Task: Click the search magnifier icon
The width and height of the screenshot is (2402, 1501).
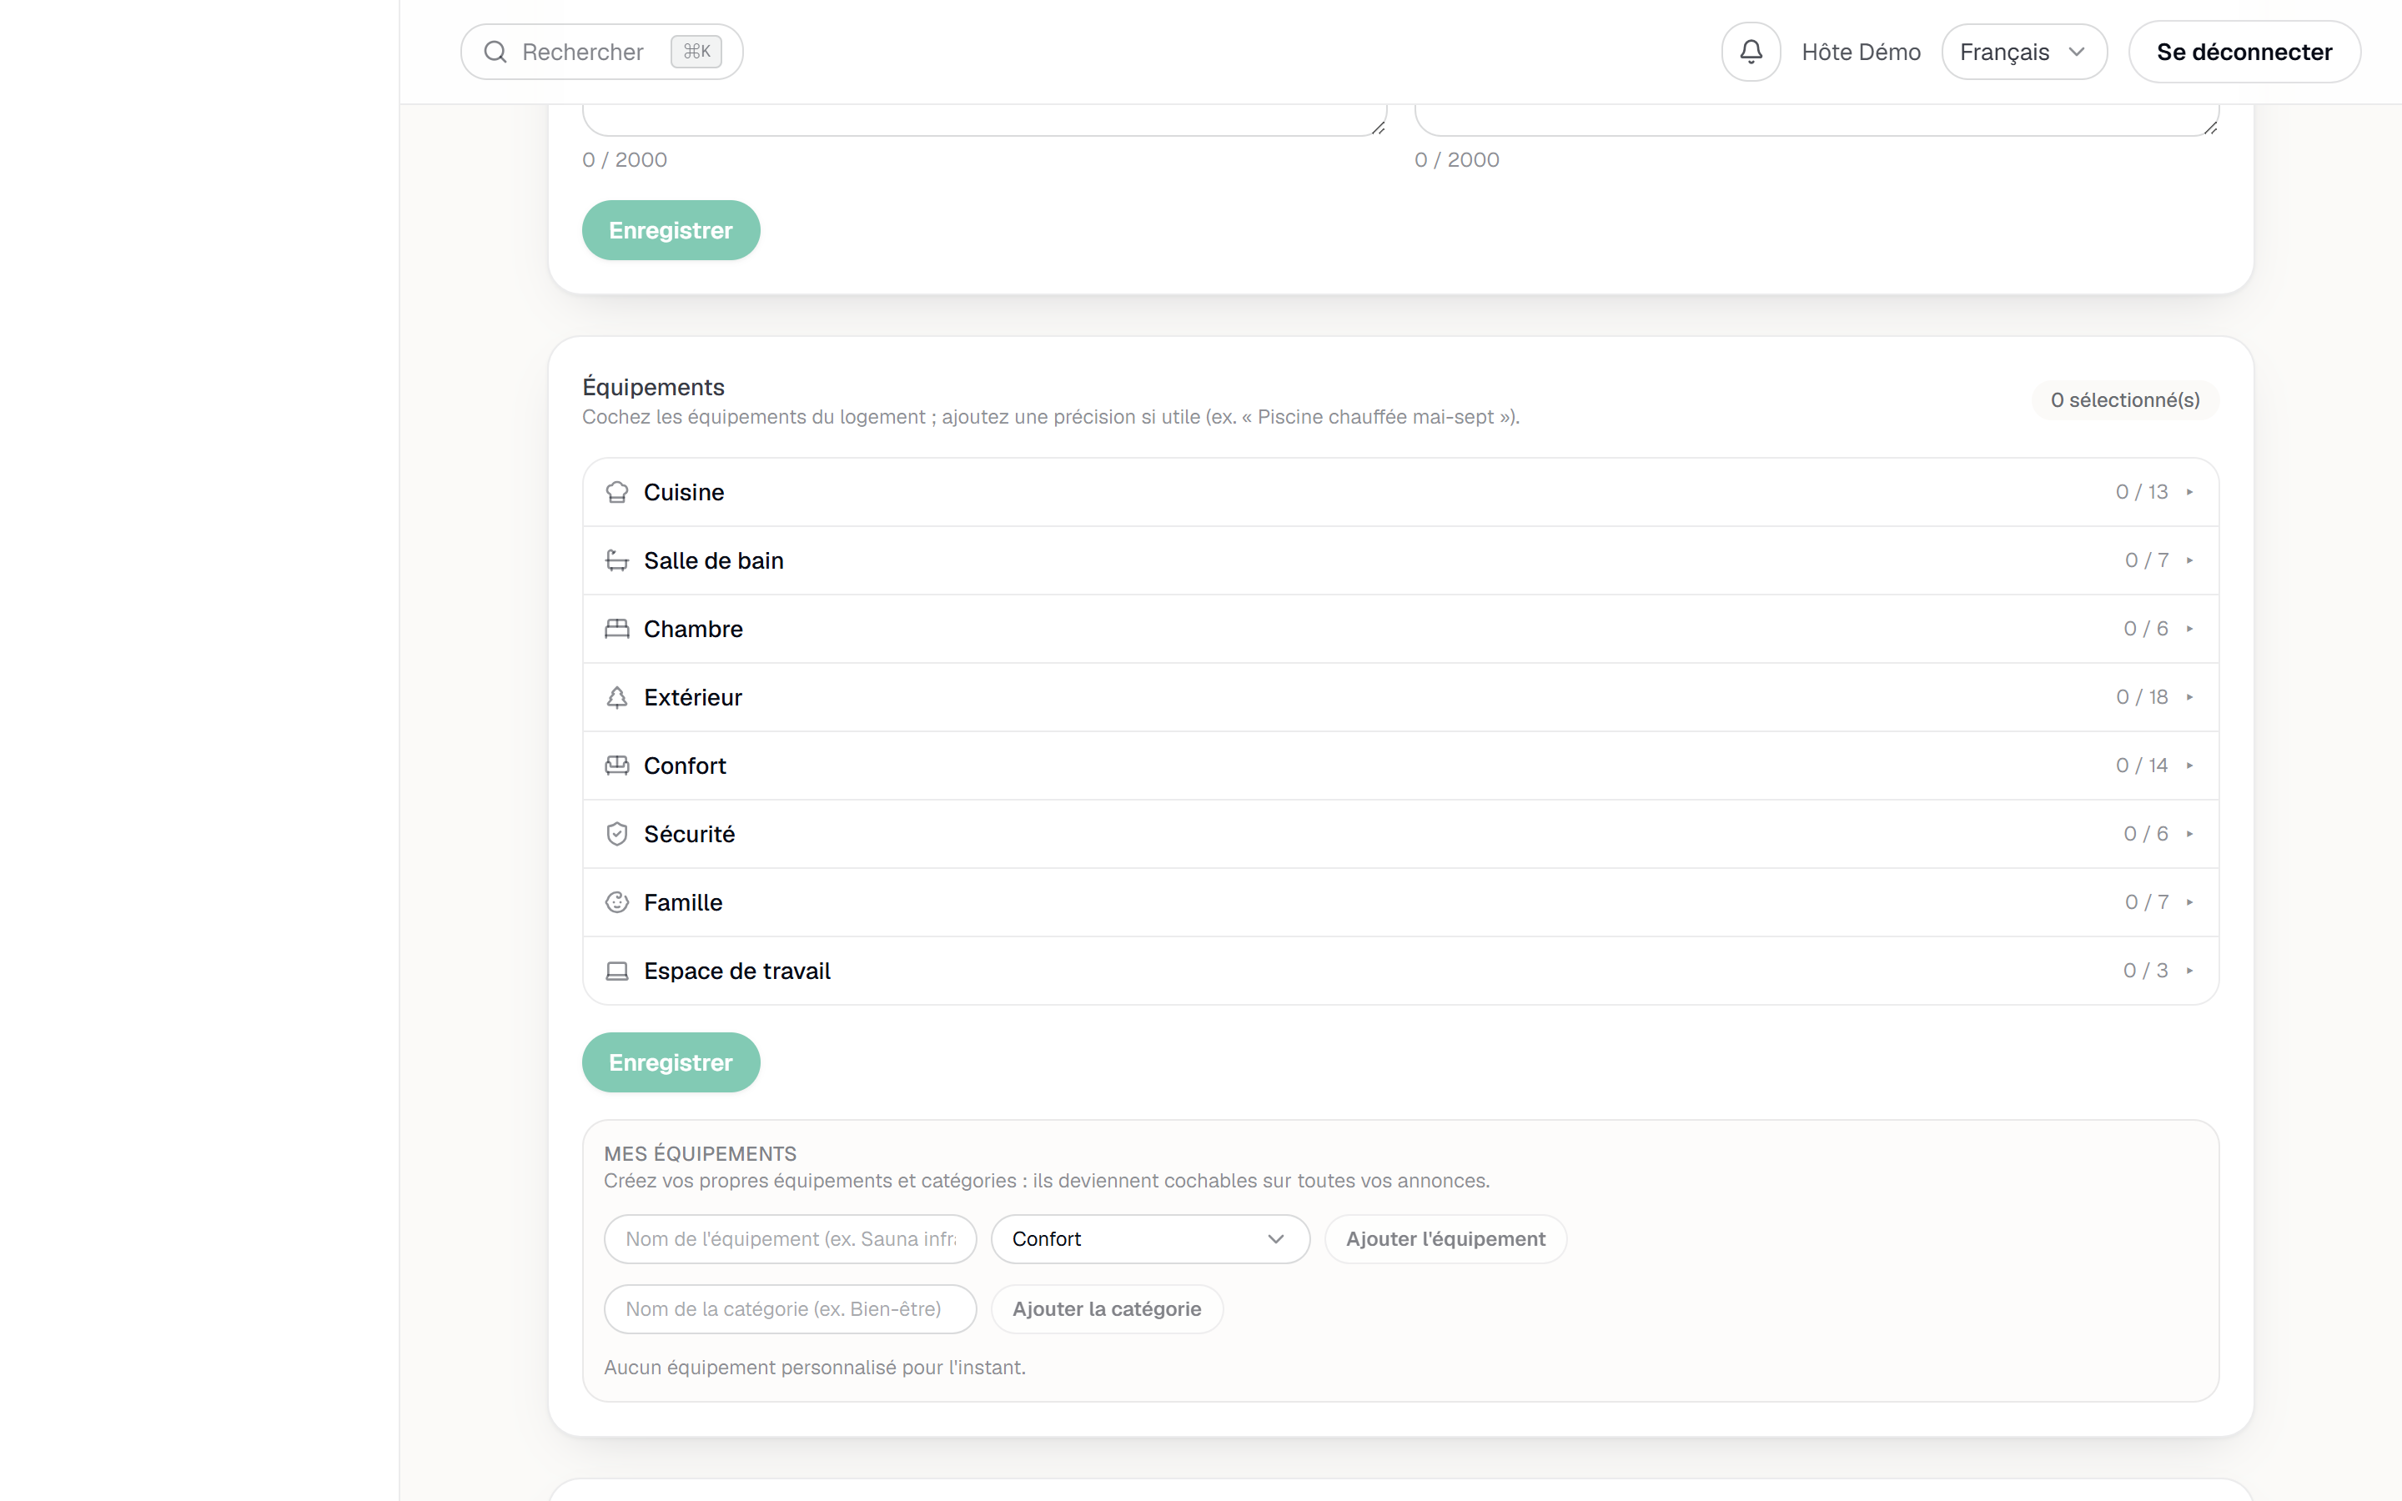Action: click(495, 52)
